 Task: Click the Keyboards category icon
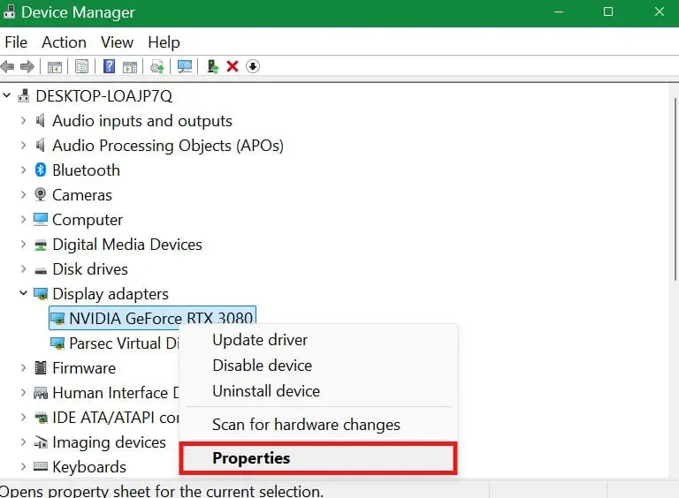41,466
